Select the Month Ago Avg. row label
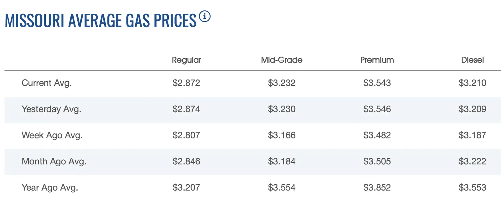 click(54, 161)
